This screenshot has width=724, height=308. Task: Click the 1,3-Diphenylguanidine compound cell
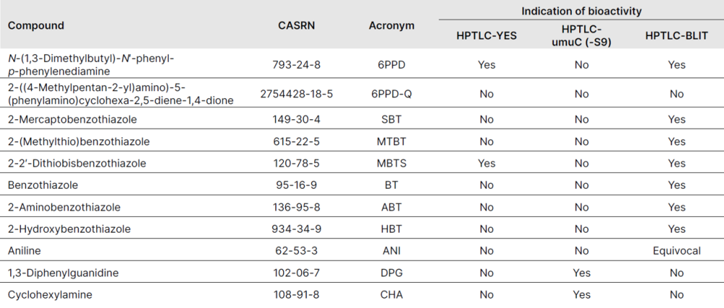(63, 273)
